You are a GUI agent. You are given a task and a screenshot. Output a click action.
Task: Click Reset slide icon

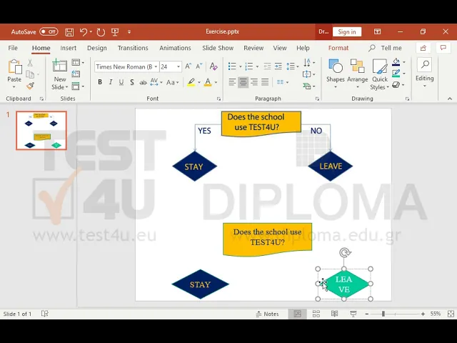pyautogui.click(x=76, y=74)
